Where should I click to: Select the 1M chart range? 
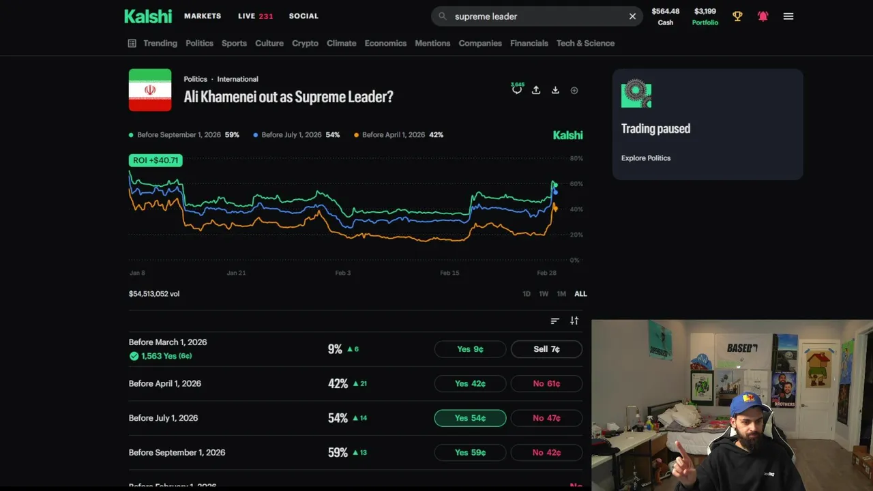click(x=561, y=294)
